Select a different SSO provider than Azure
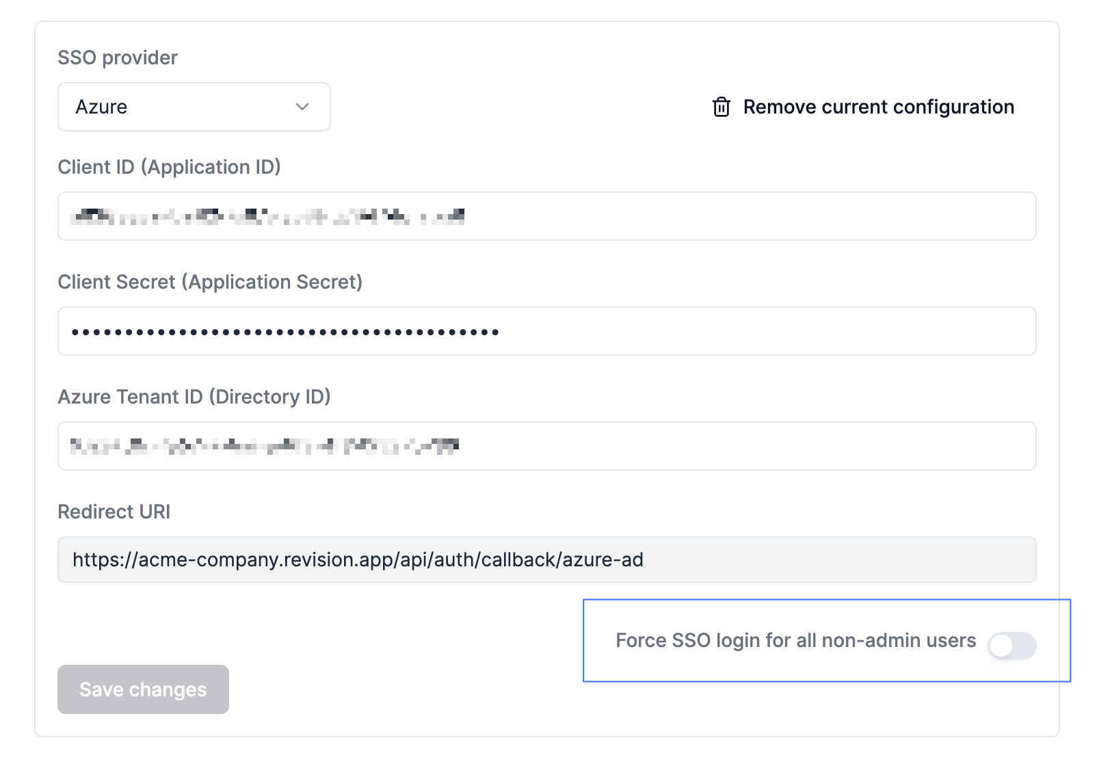 coord(194,107)
